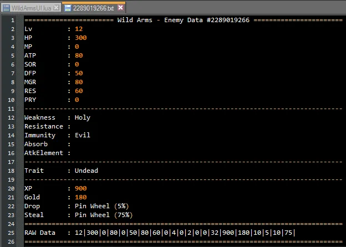
Task: Click the RES value 60
Action: pos(79,91)
